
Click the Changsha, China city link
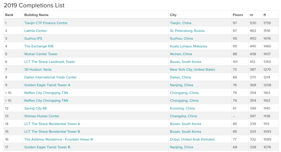184,116
